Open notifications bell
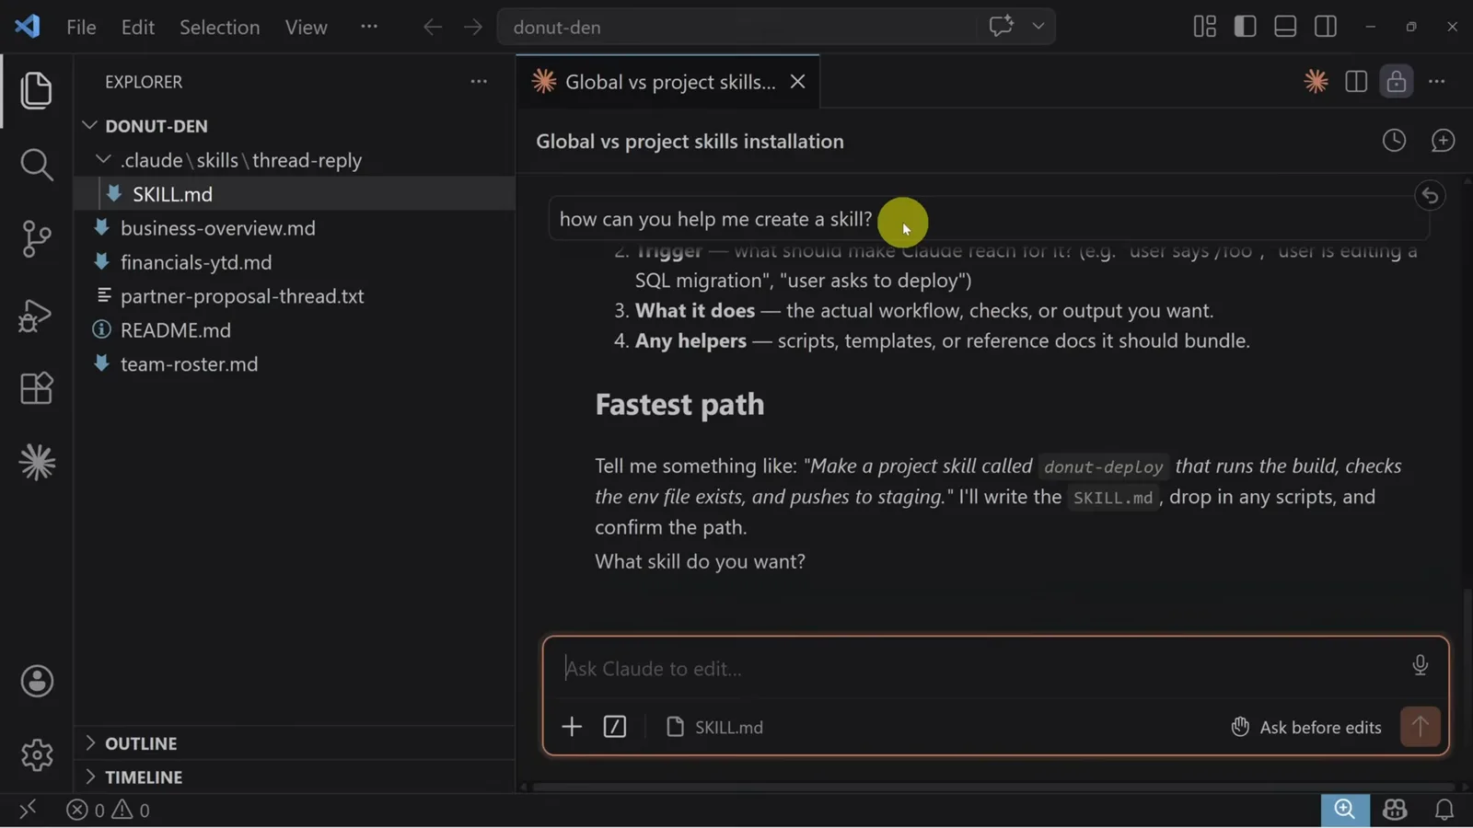This screenshot has height=828, width=1473. pos(1444,810)
